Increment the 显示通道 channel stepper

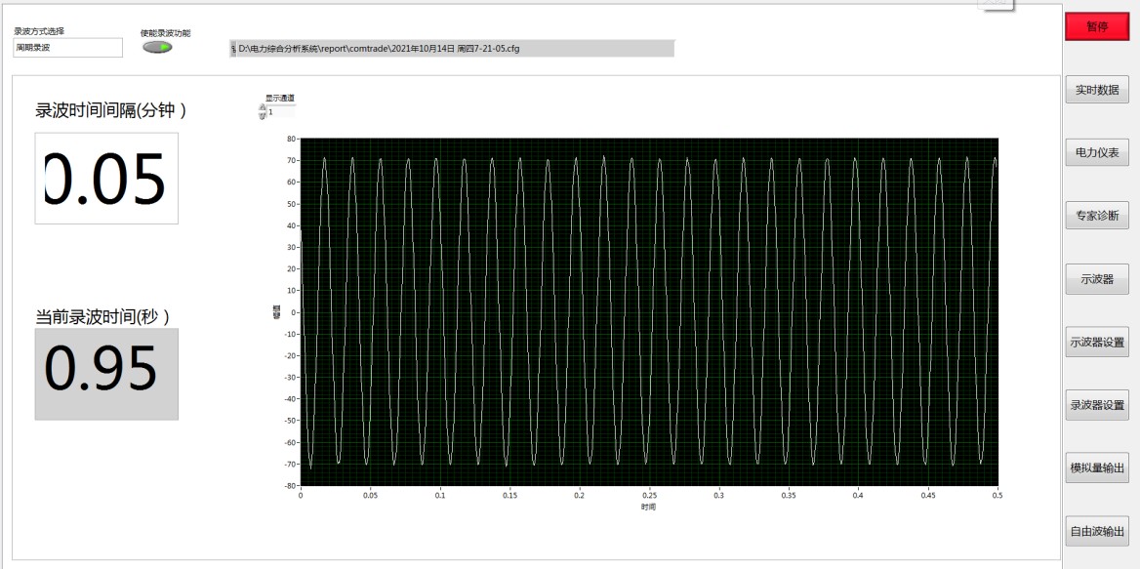coord(263,108)
